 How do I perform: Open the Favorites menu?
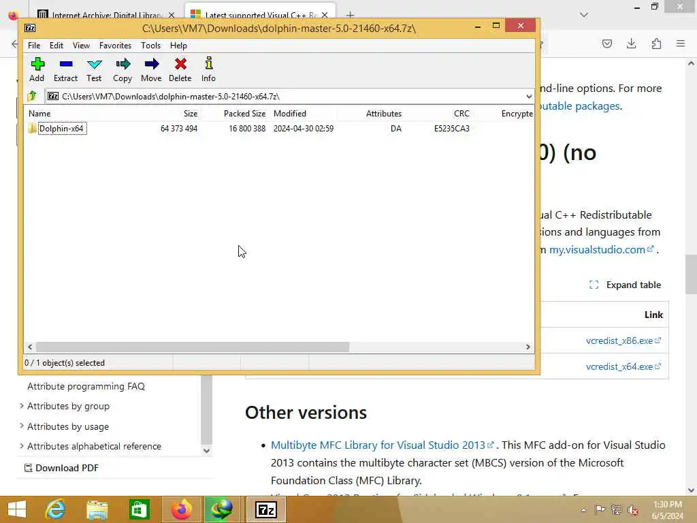click(115, 46)
